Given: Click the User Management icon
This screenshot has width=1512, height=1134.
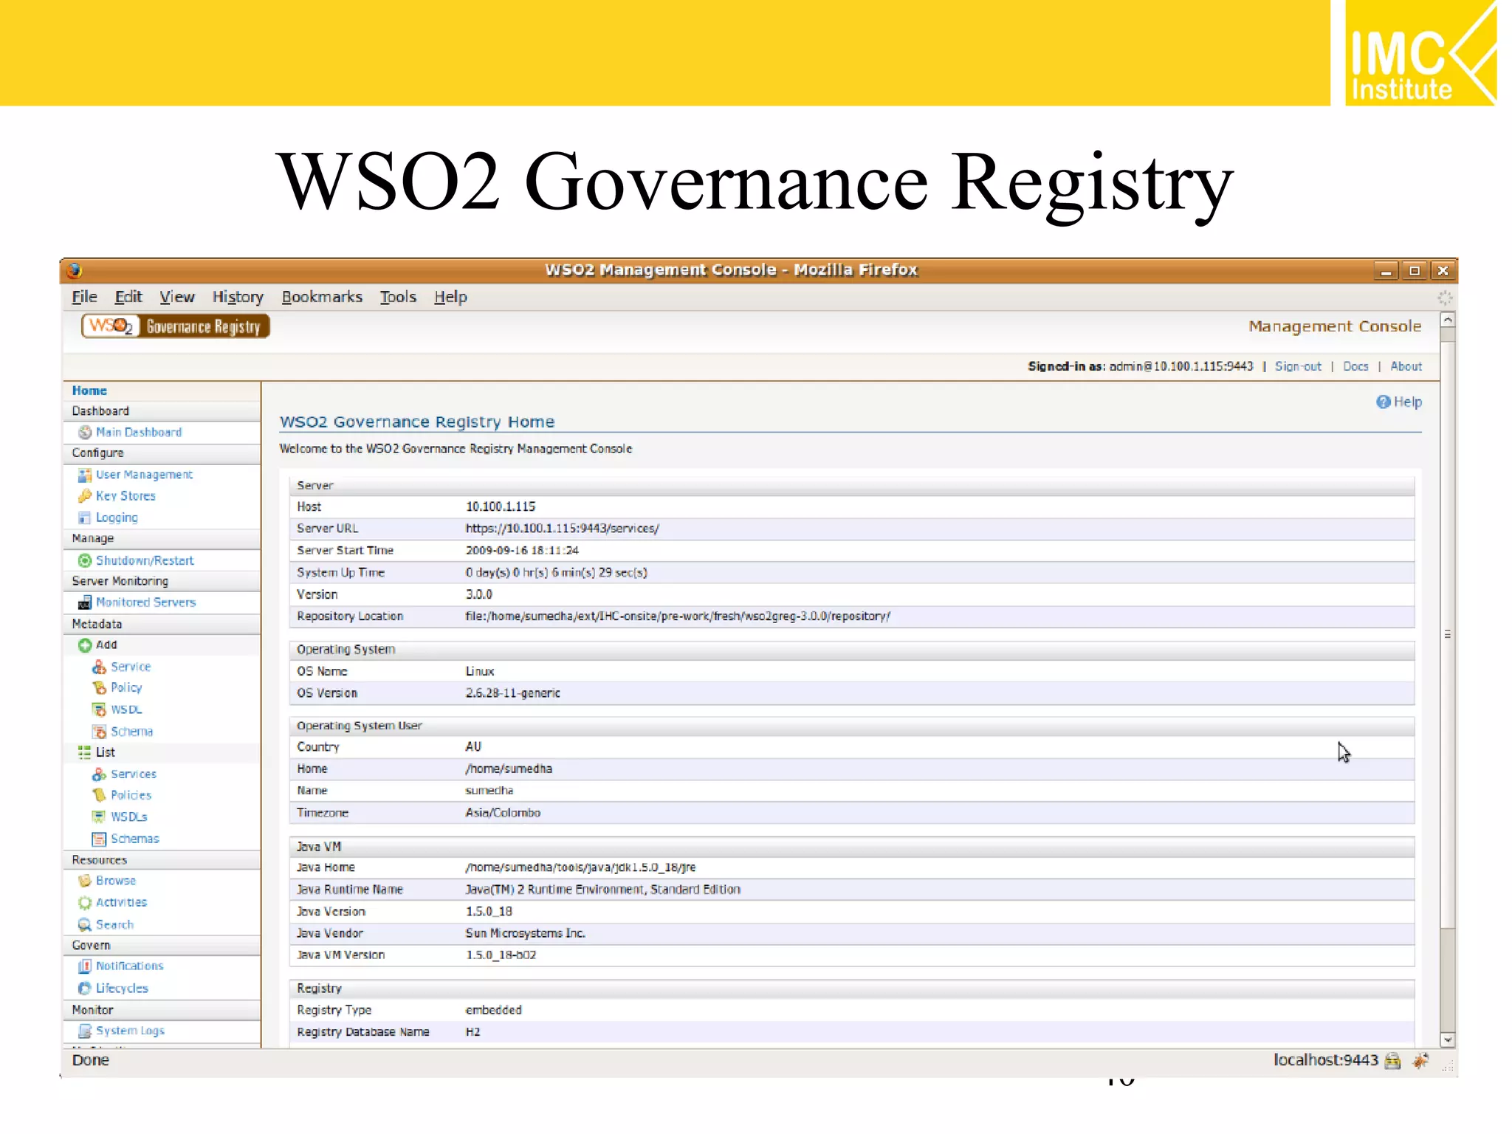Looking at the screenshot, I should tap(85, 475).
